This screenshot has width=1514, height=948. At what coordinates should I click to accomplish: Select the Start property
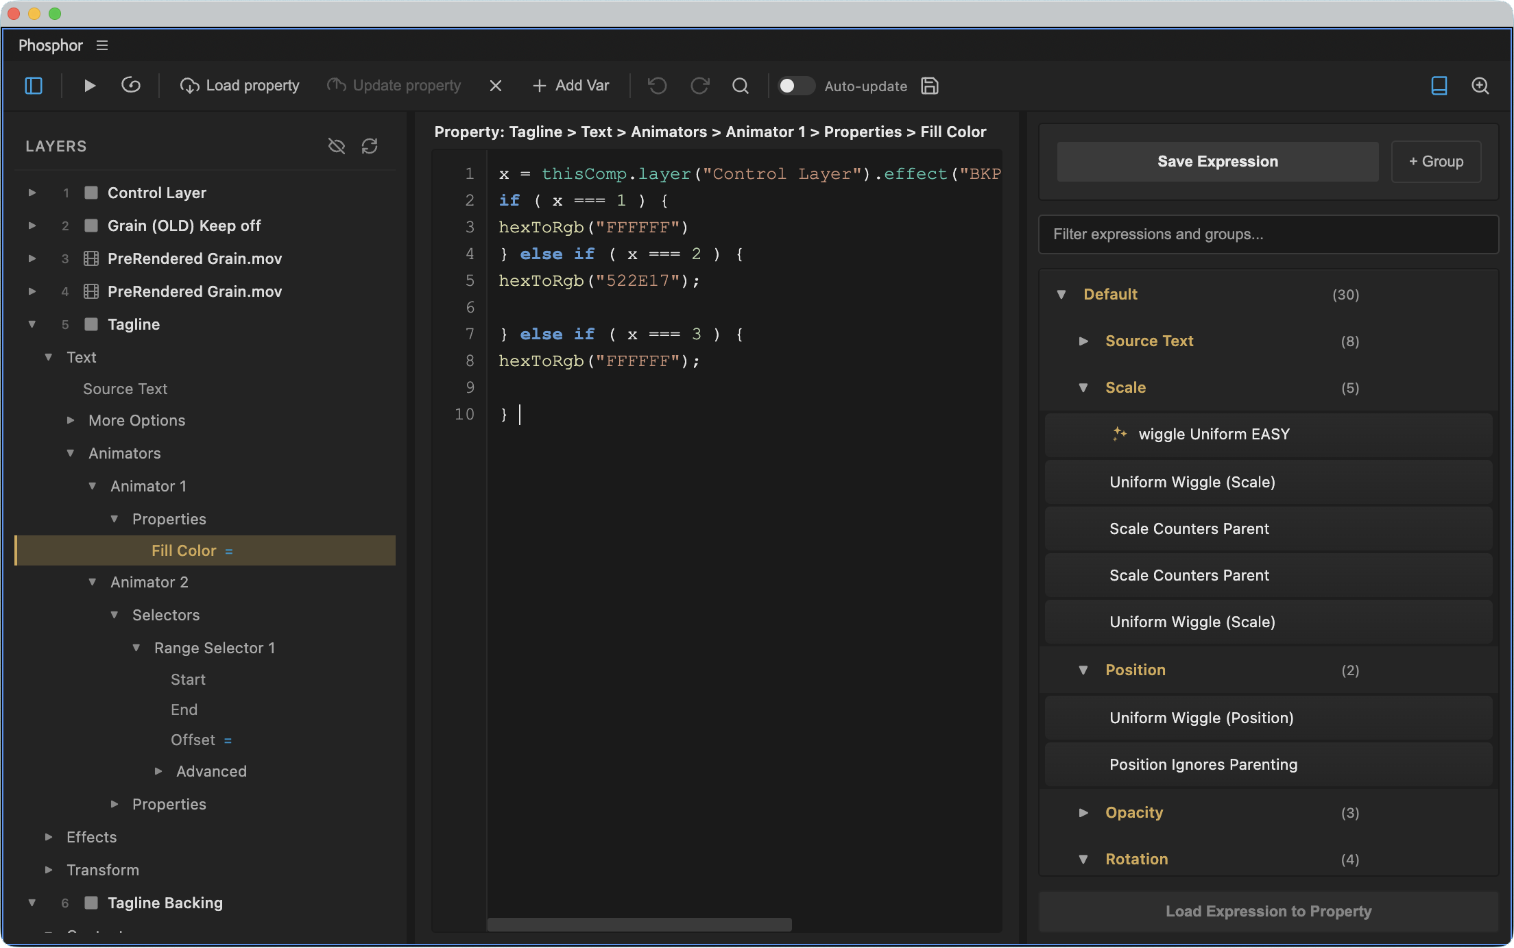click(188, 679)
